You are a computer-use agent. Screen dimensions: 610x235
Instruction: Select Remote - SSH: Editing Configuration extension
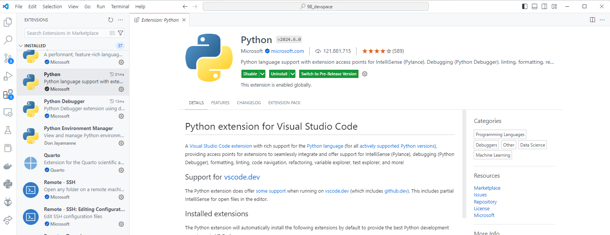73,217
